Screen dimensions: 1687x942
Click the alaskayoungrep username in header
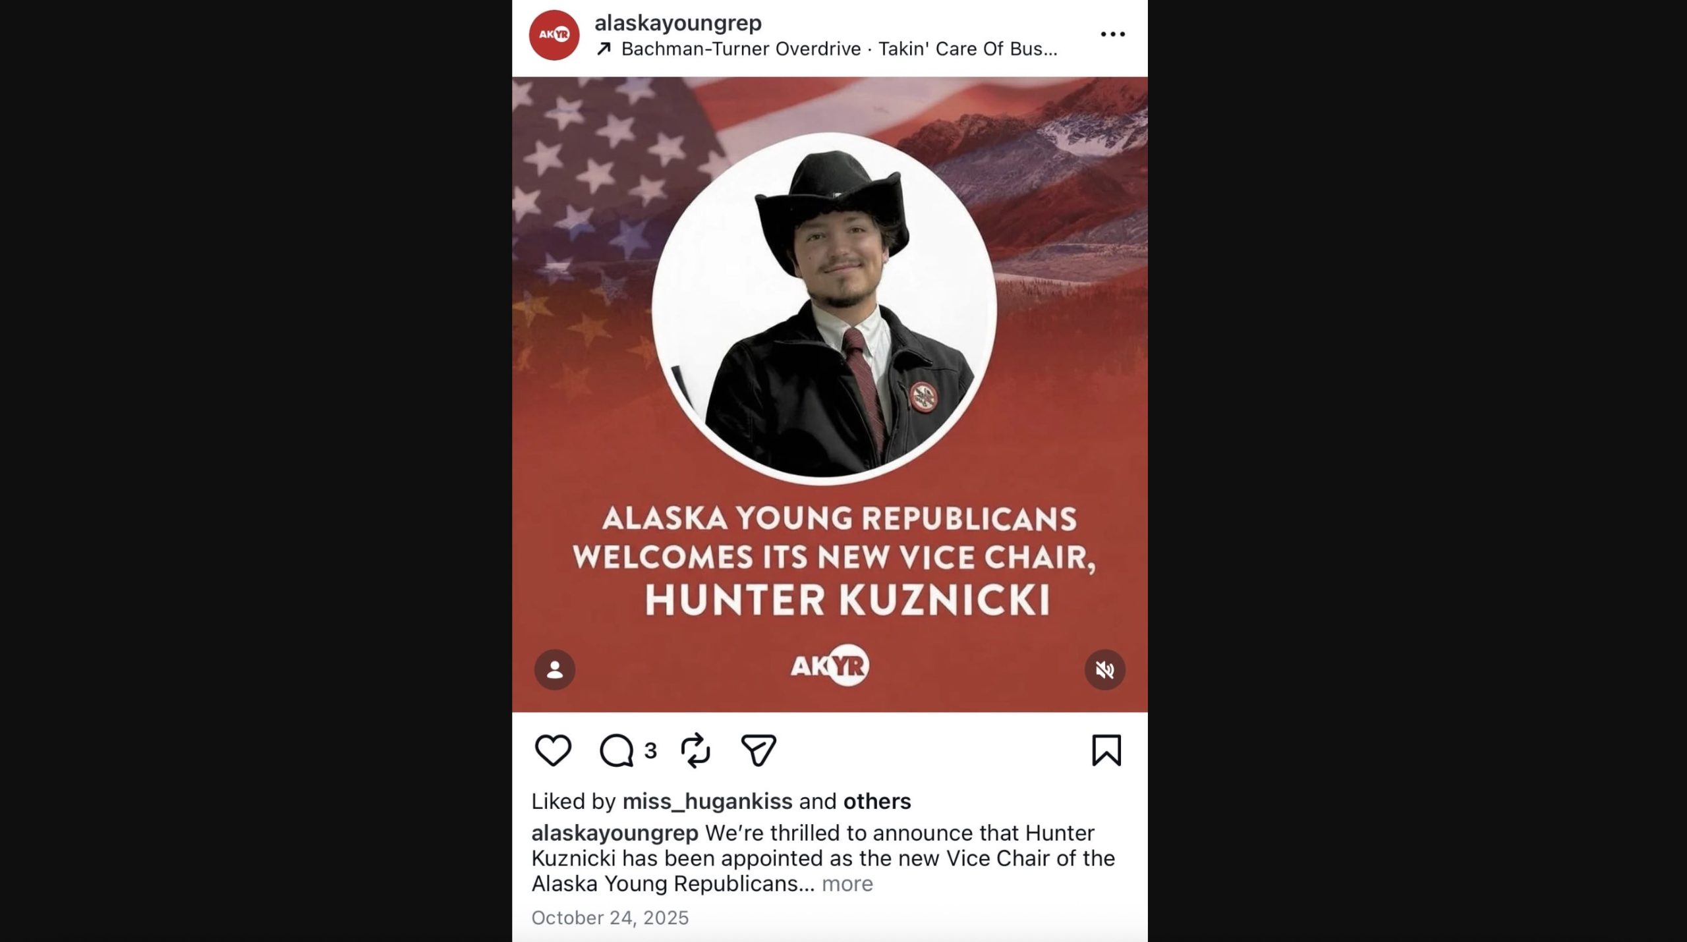[x=678, y=22]
